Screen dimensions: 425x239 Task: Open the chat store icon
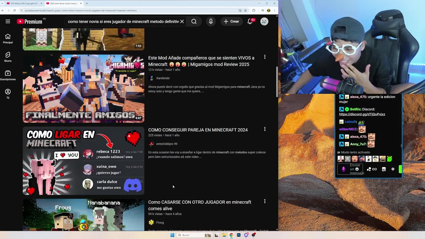tap(384, 169)
